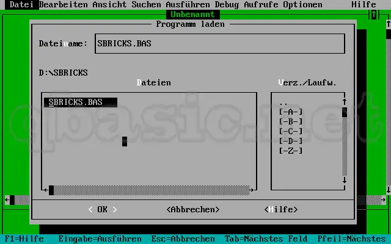Select drive [-B-] in the list

(x=291, y=121)
